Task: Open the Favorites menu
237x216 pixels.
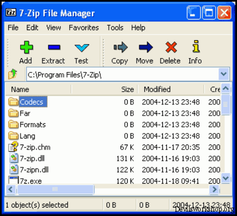Action: point(84,28)
